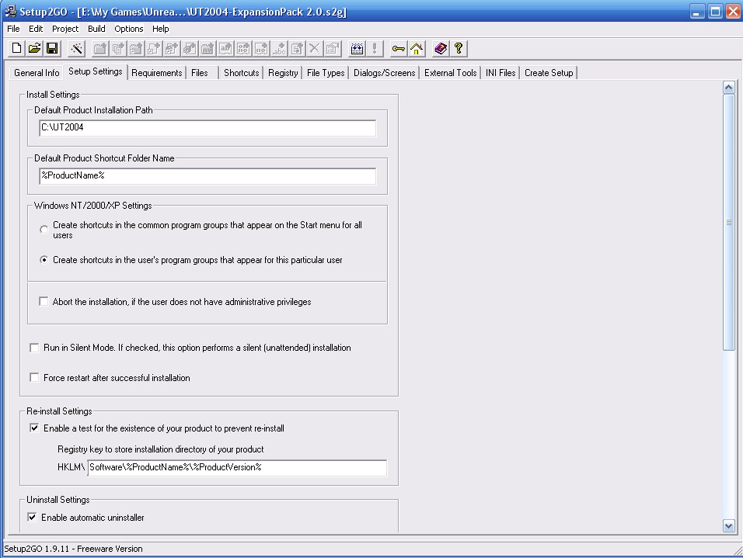Switch to the General Info tab

[x=37, y=73]
